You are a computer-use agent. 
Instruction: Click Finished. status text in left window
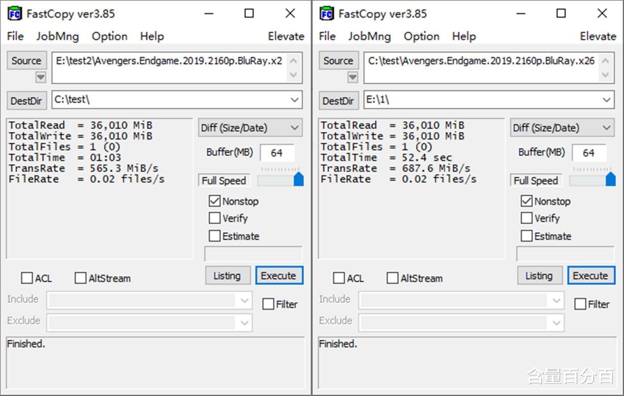[x=26, y=344]
